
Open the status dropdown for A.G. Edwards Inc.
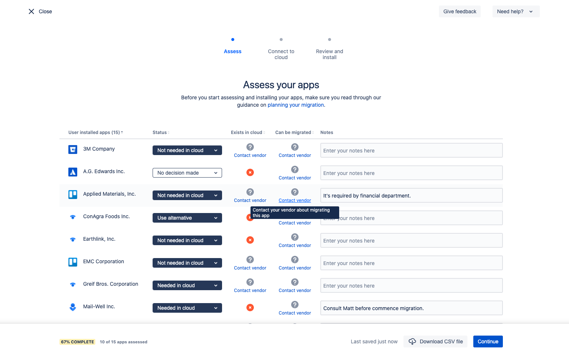(x=187, y=173)
